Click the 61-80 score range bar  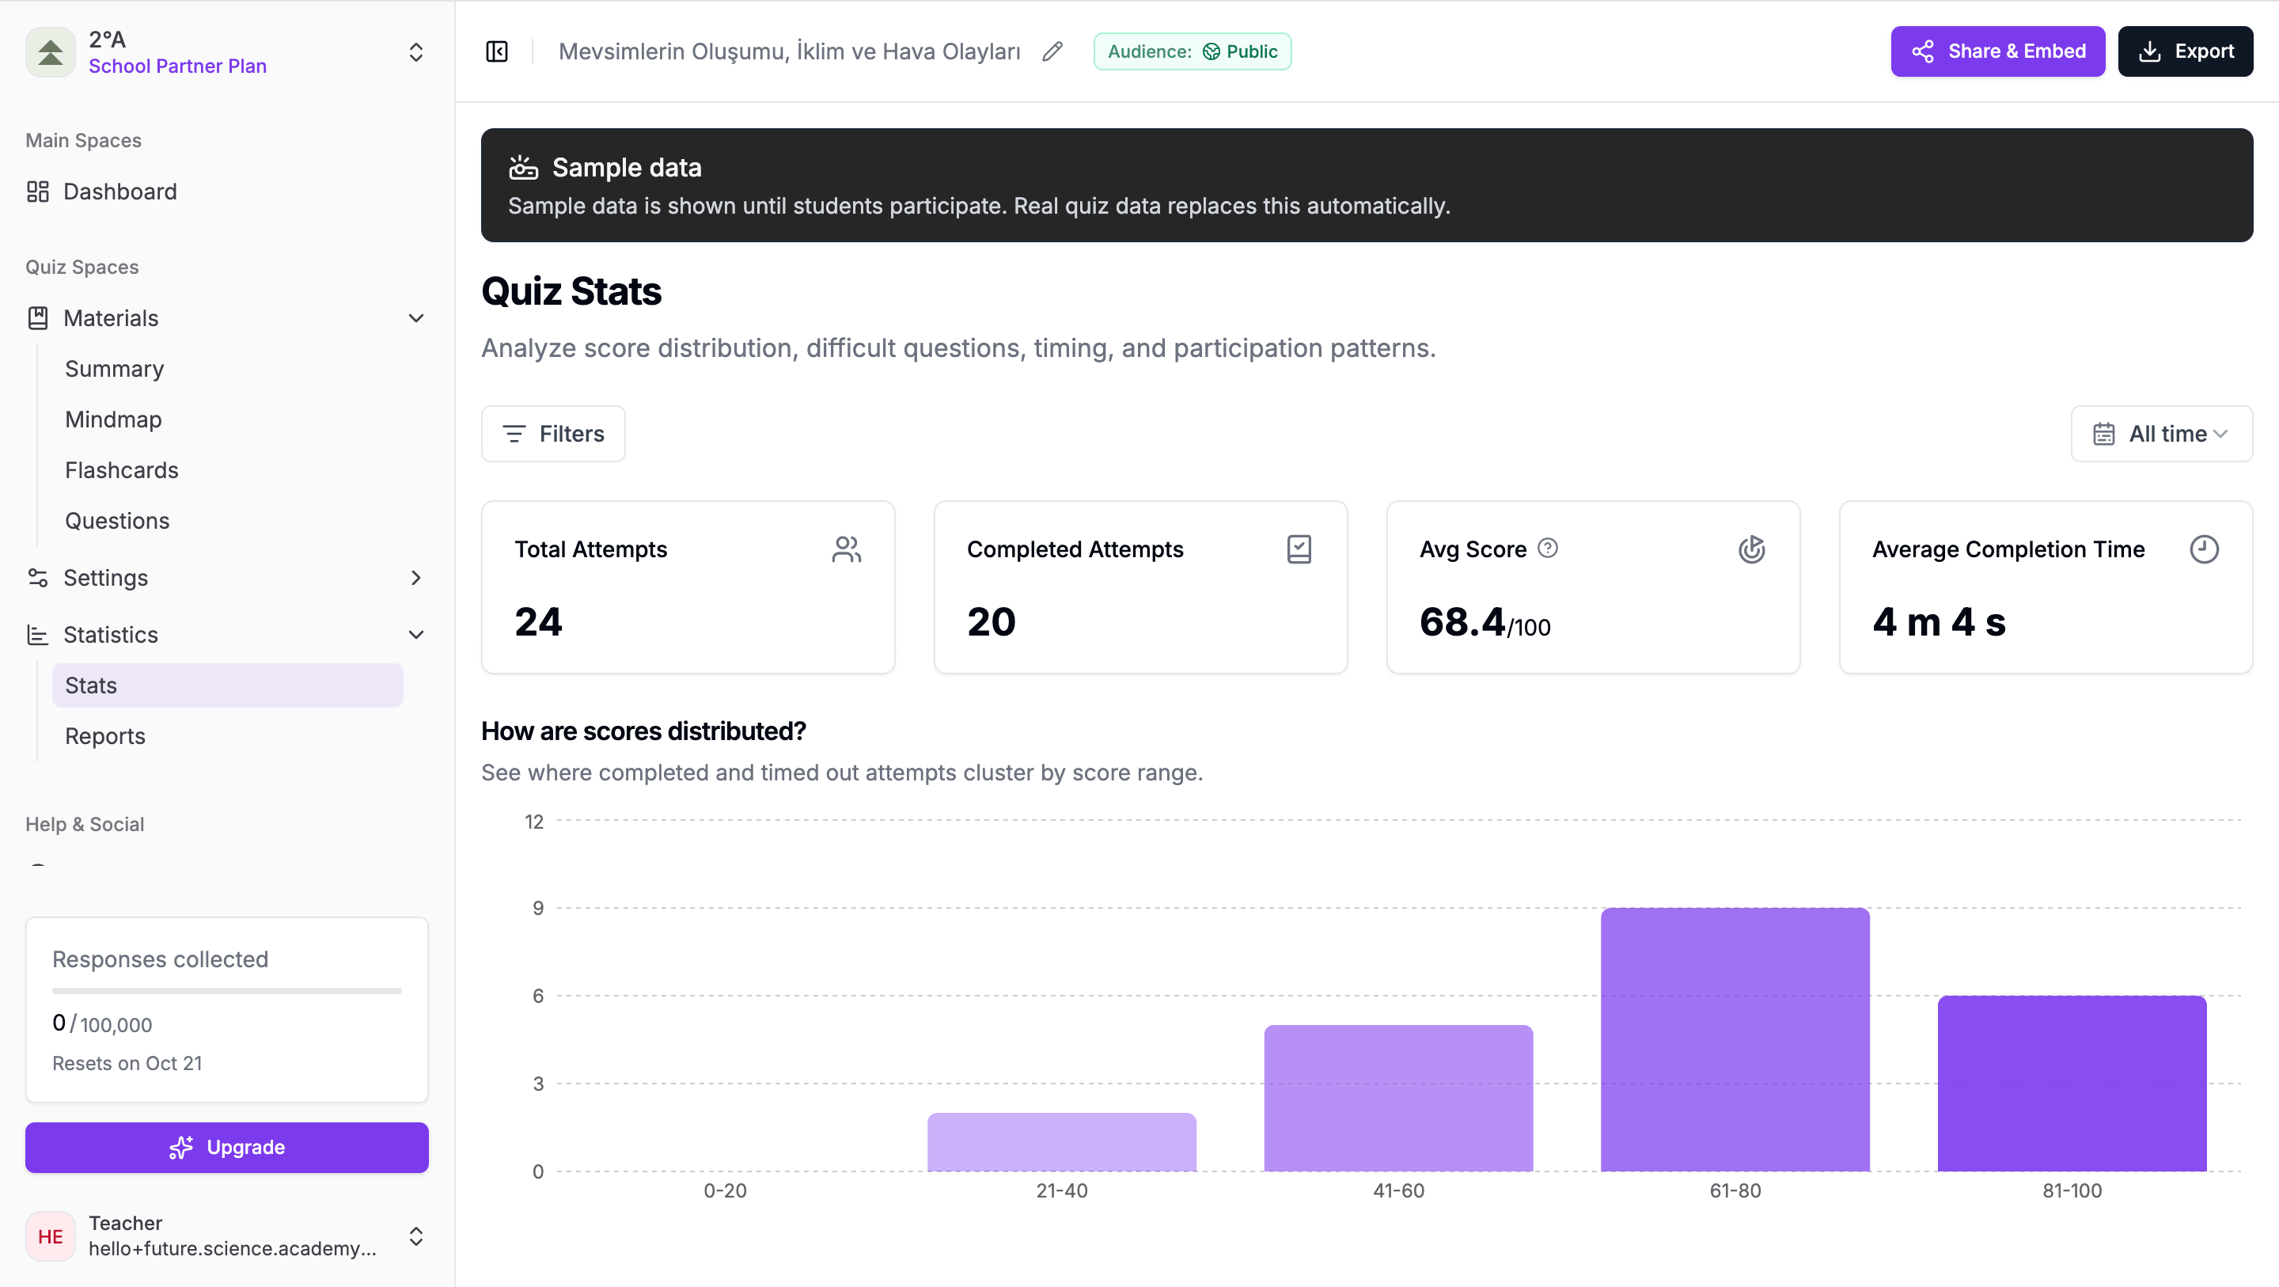tap(1735, 1039)
